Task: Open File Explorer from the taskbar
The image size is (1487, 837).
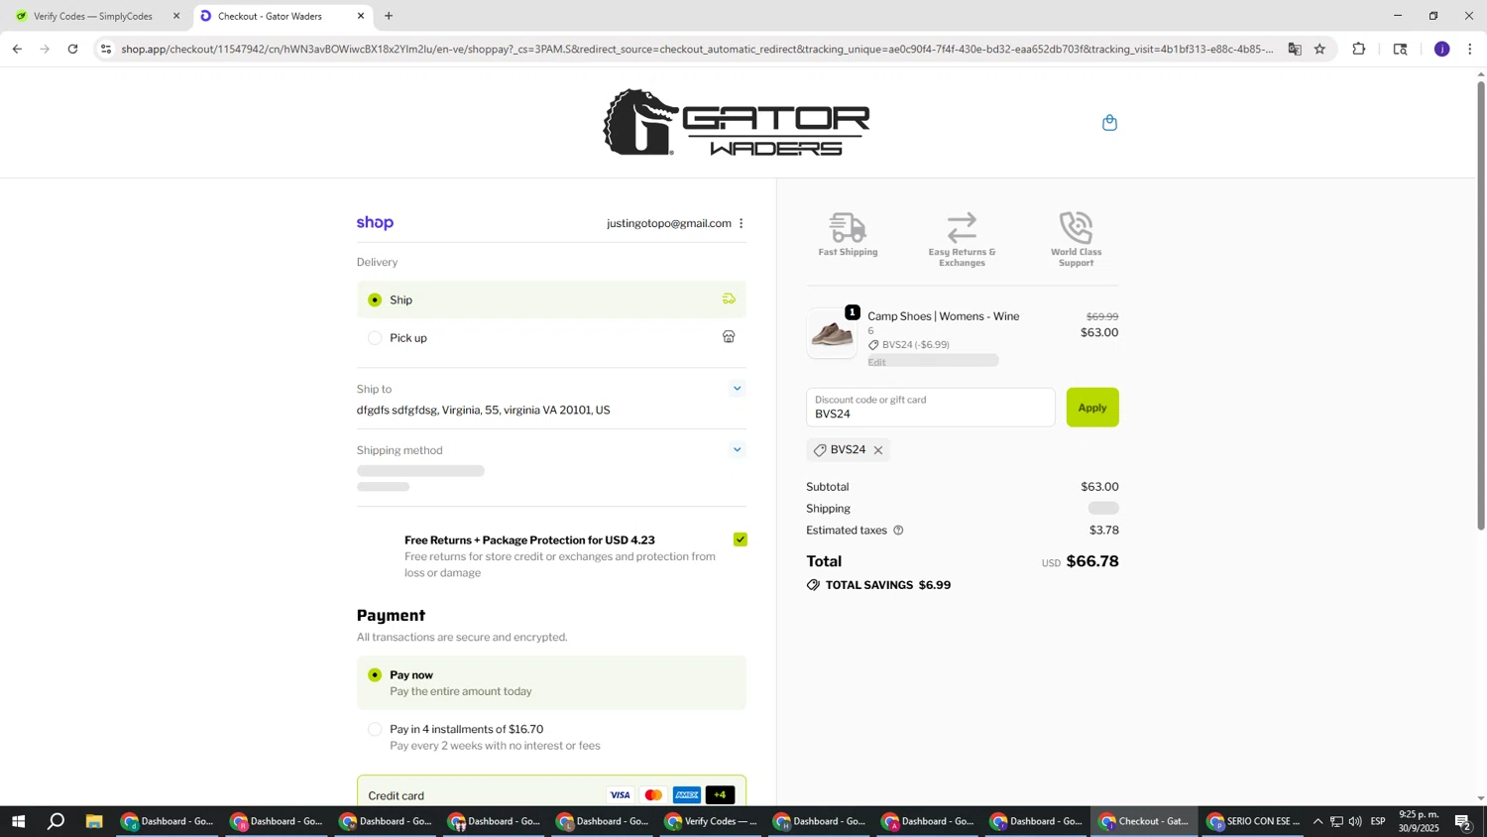Action: 94,821
